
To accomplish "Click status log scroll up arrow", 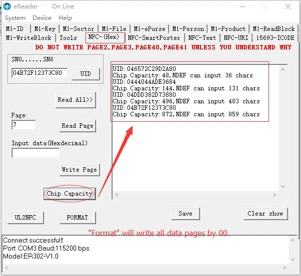I will tap(292, 240).
